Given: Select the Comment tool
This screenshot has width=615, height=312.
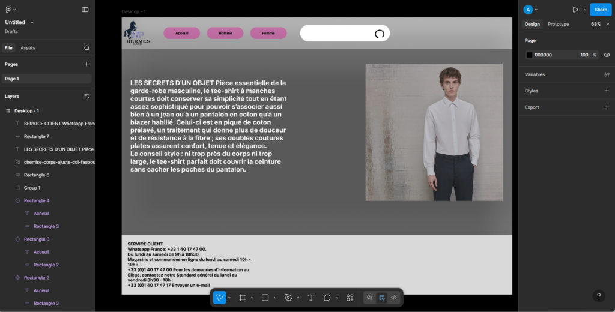Looking at the screenshot, I should pyautogui.click(x=327, y=298).
